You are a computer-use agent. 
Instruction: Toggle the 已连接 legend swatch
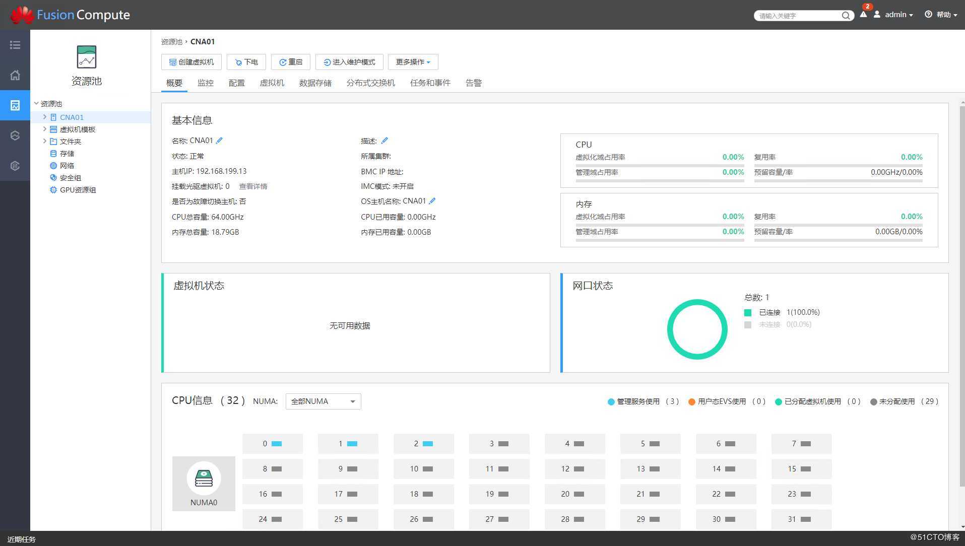pyautogui.click(x=748, y=313)
